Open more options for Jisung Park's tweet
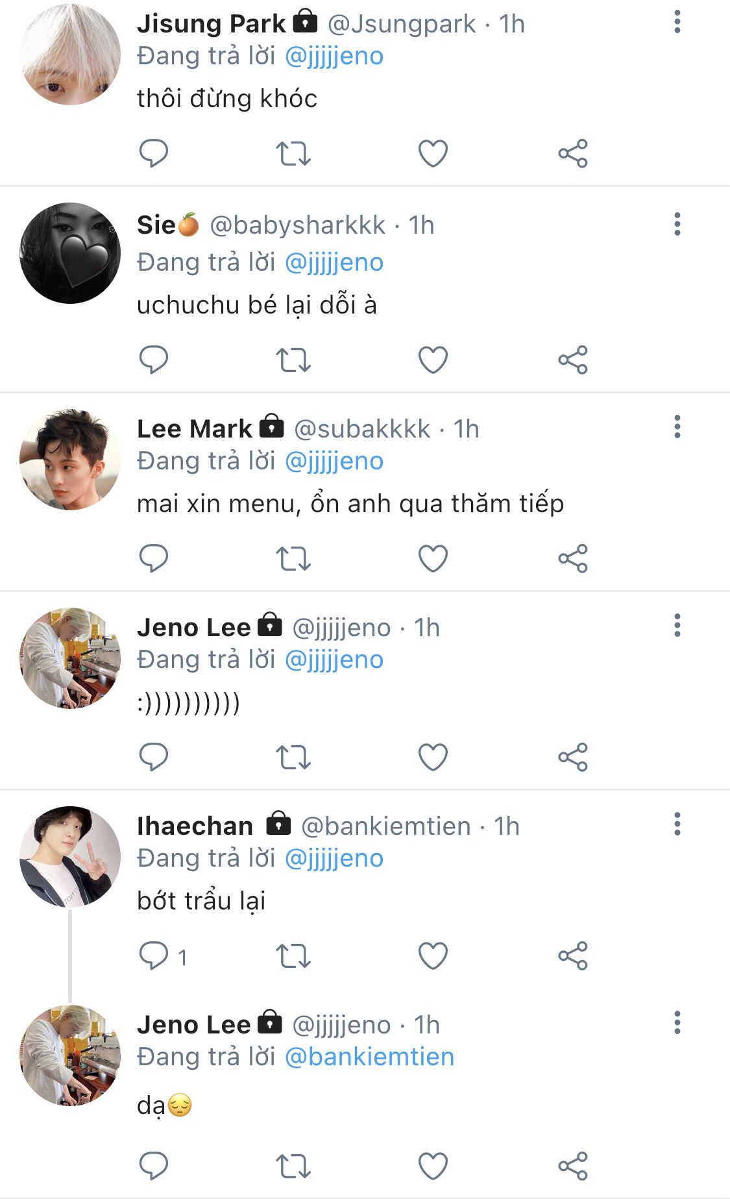Image resolution: width=730 pixels, height=1199 pixels. point(677,23)
